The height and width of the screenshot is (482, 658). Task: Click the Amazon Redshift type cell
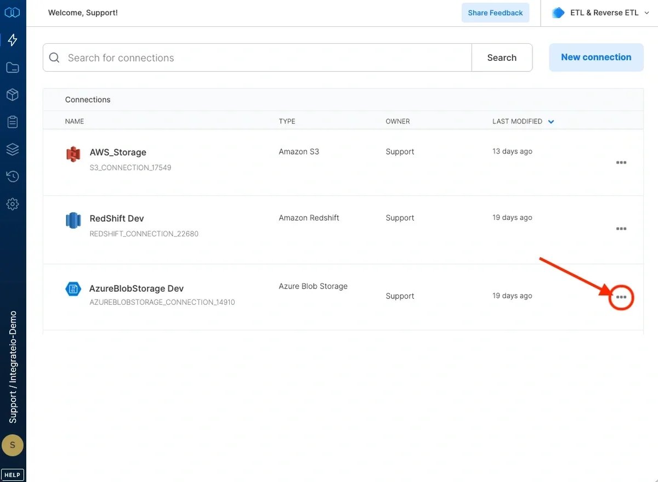click(x=309, y=218)
